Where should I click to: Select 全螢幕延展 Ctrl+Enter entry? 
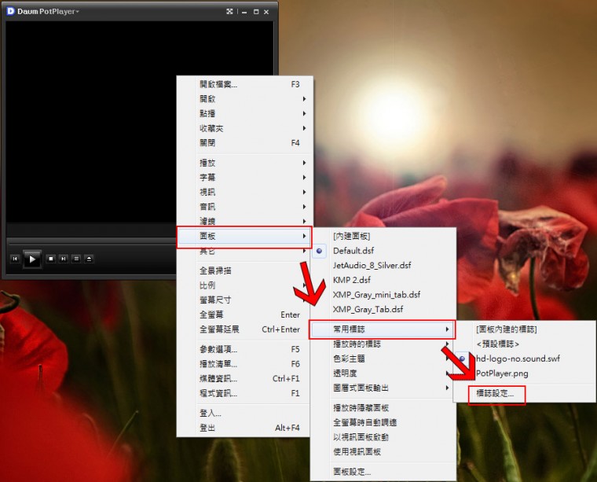(244, 329)
